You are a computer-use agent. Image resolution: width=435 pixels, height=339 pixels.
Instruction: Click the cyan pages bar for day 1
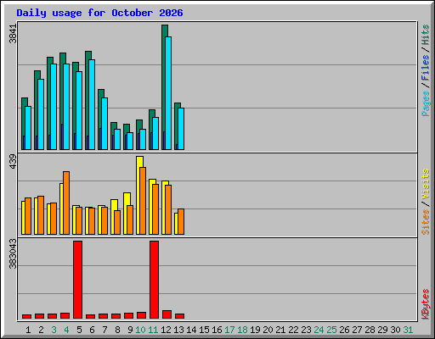28,128
